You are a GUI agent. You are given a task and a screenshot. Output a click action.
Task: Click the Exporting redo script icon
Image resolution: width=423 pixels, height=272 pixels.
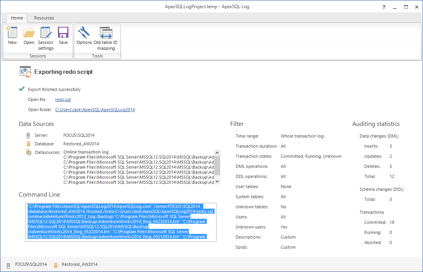click(25, 72)
